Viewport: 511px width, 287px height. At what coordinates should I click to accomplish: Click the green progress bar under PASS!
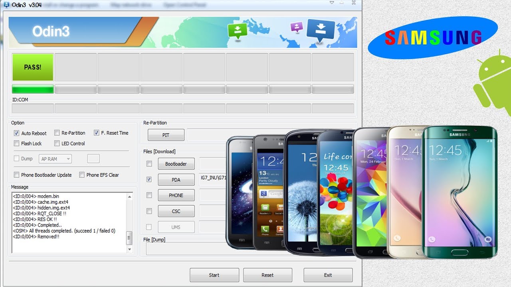pos(33,89)
